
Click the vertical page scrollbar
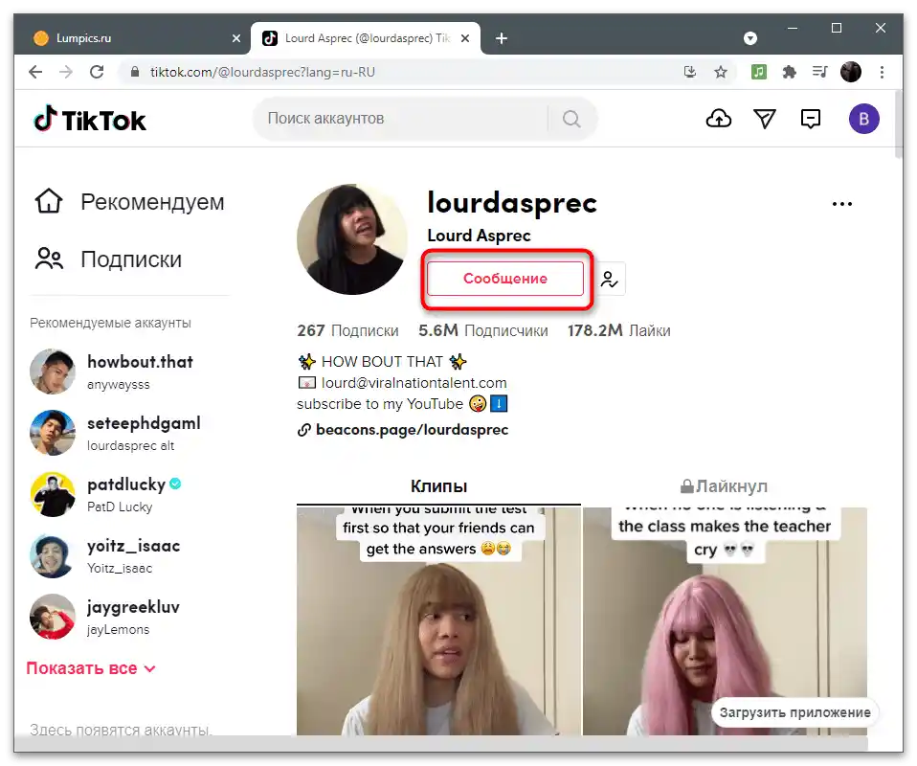(898, 125)
